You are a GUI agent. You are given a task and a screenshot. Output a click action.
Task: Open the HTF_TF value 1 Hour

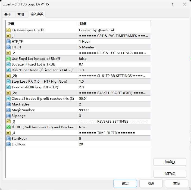pos(114,42)
